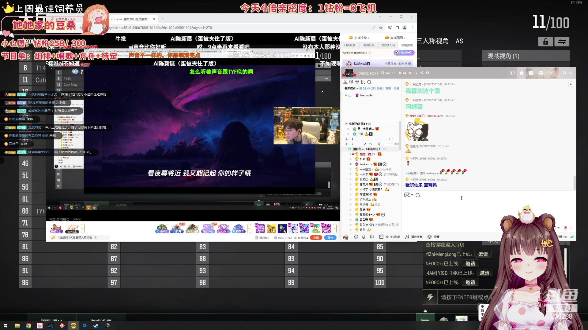The image size is (588, 330).
Task: Expand the 直播间ing sub-channel node
Action: click(350, 149)
